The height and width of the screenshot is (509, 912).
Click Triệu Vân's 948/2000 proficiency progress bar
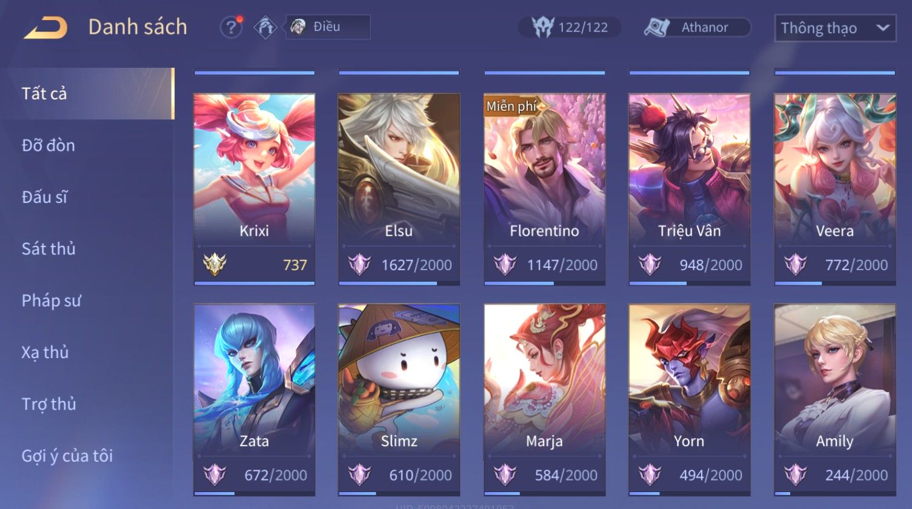pos(690,283)
